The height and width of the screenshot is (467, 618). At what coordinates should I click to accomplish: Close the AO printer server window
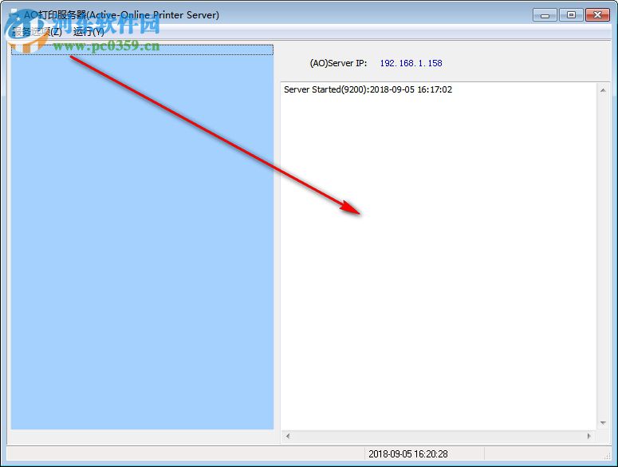pos(597,15)
